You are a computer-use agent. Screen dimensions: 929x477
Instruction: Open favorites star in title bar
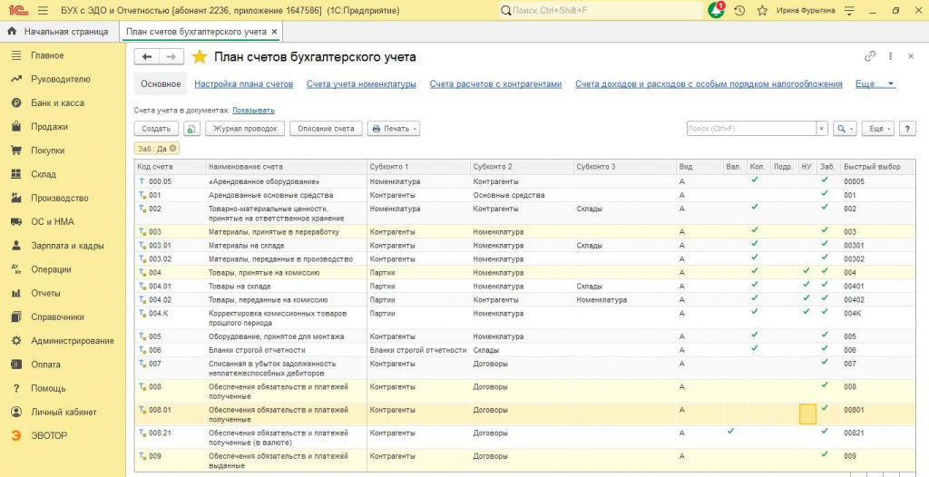point(762,11)
